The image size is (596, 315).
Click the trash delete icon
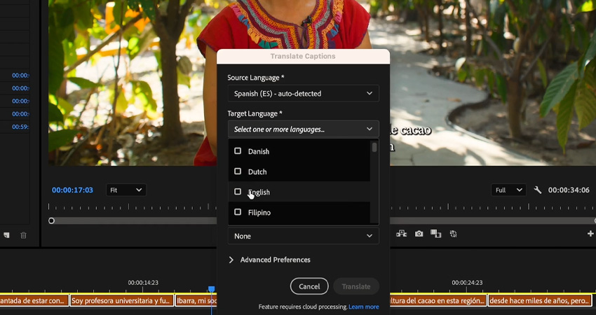pyautogui.click(x=23, y=235)
